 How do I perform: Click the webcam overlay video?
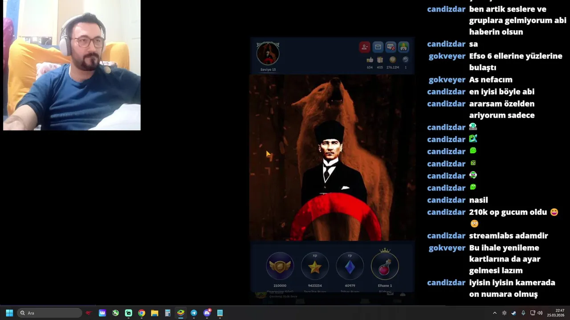72,65
